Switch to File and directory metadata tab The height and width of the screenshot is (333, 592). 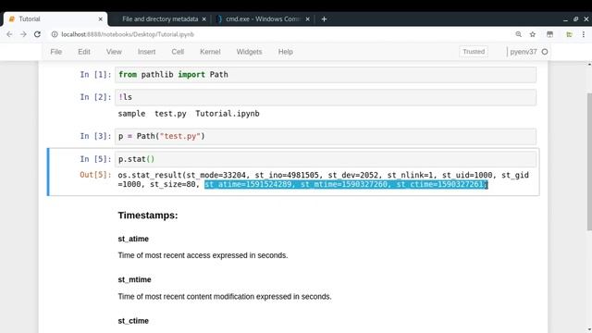pyautogui.click(x=160, y=18)
